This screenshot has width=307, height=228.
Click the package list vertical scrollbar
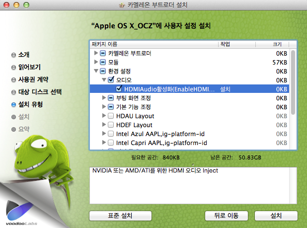293,82
